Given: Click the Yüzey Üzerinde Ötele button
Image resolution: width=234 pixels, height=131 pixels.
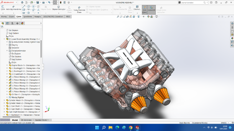Looking at the screenshot, I should click(79, 10).
